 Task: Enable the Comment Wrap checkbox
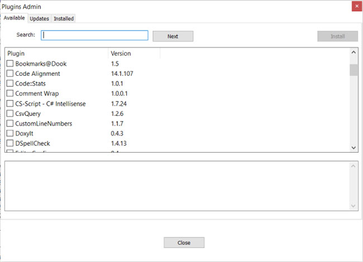[x=10, y=93]
